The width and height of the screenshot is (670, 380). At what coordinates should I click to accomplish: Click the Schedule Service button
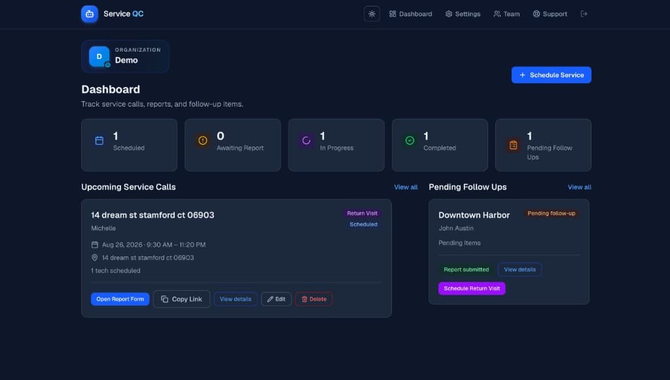tap(551, 75)
